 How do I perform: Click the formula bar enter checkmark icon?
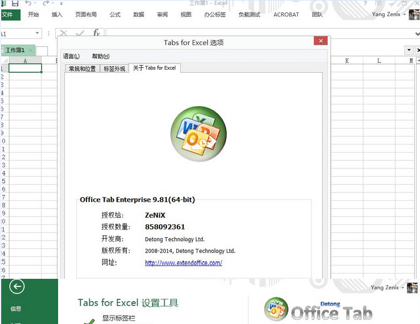(80, 33)
